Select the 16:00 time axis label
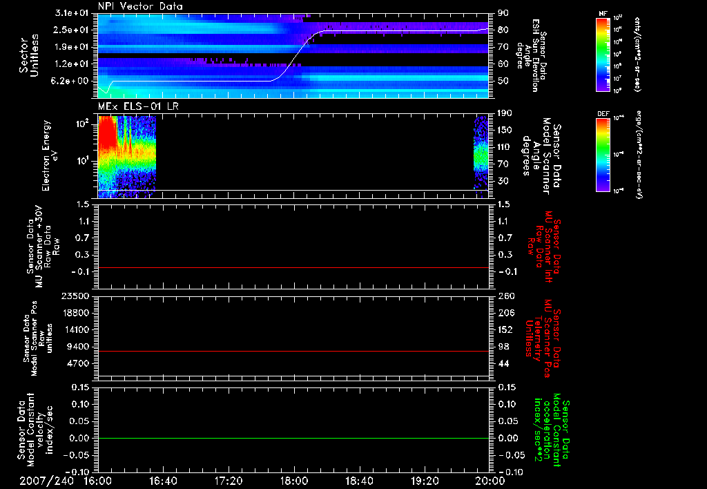 click(x=98, y=481)
